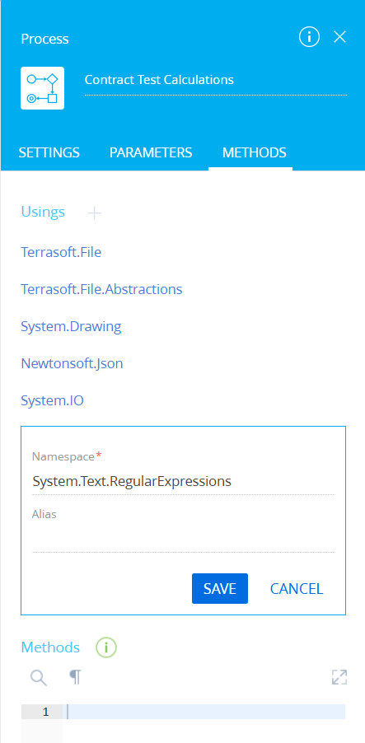365x743 pixels.
Task: Open the Methods info hint icon
Action: click(x=106, y=647)
